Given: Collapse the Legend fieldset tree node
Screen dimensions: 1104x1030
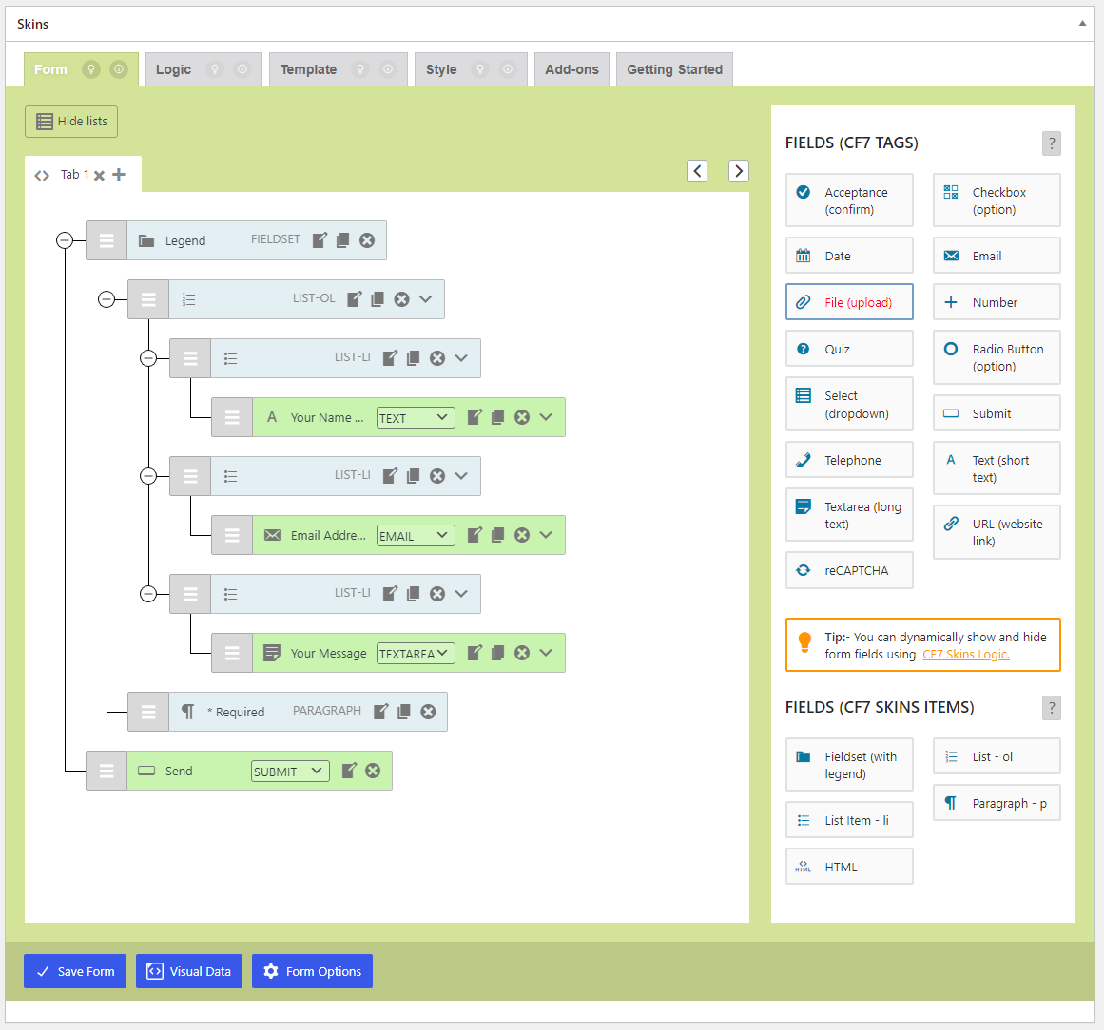Looking at the screenshot, I should (65, 240).
